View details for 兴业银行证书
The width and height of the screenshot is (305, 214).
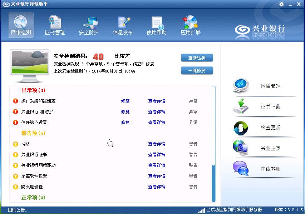coord(157,155)
